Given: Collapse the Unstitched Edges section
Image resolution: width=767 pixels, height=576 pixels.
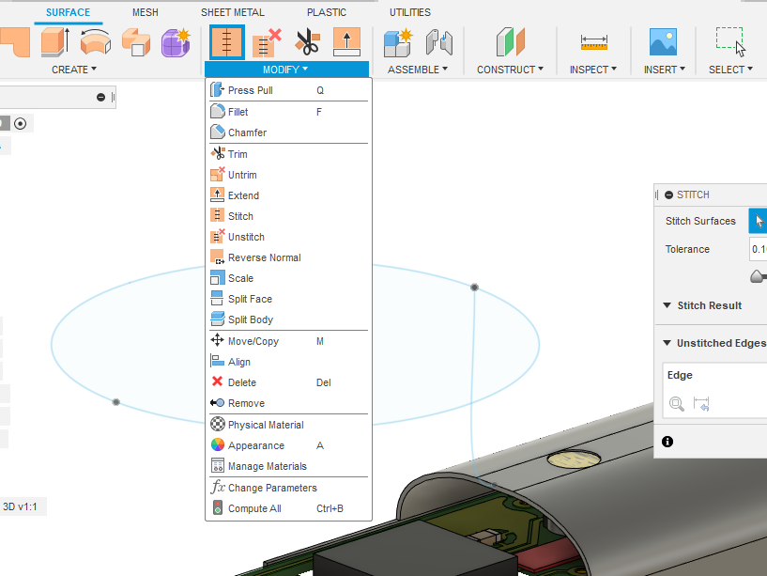Looking at the screenshot, I should pos(667,343).
